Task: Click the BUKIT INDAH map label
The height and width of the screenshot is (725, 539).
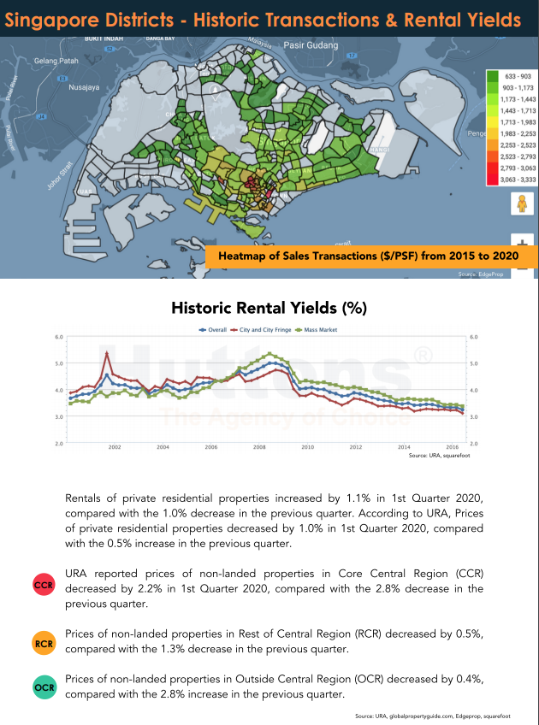Action: pos(104,38)
